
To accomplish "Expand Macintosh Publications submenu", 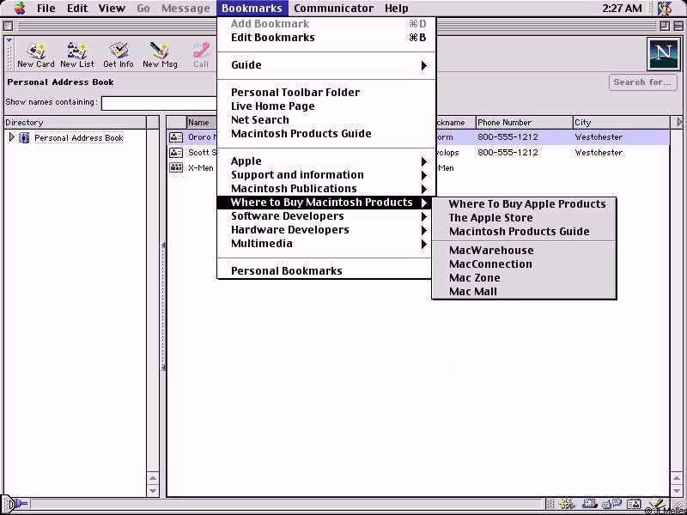I will [x=423, y=189].
